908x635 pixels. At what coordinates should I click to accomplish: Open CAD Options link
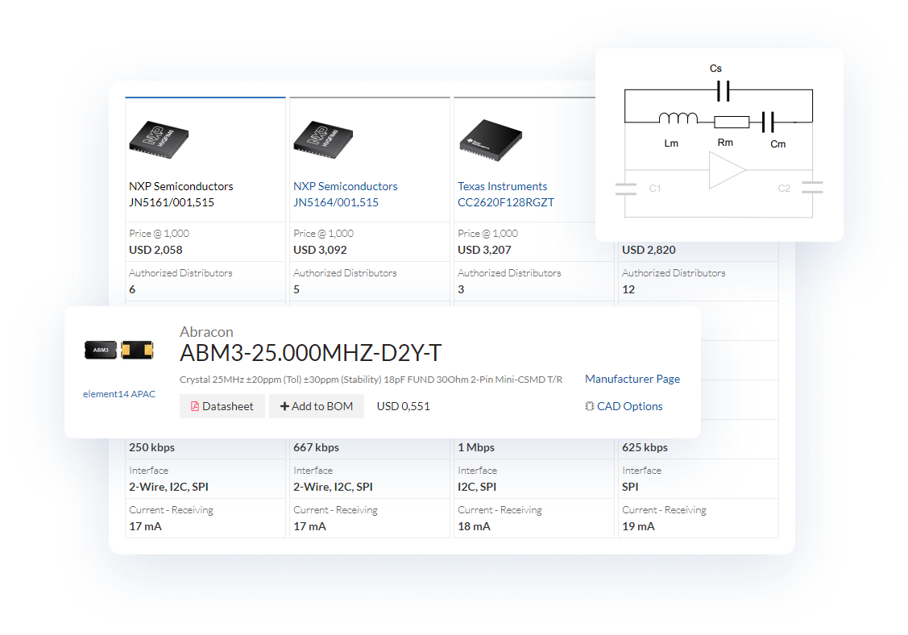pos(624,406)
